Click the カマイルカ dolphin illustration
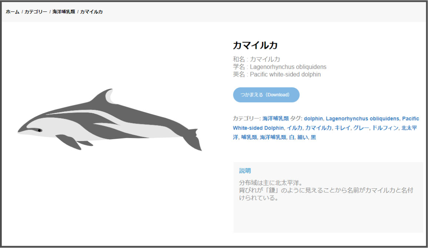The height and width of the screenshot is (248, 428). coord(110,120)
